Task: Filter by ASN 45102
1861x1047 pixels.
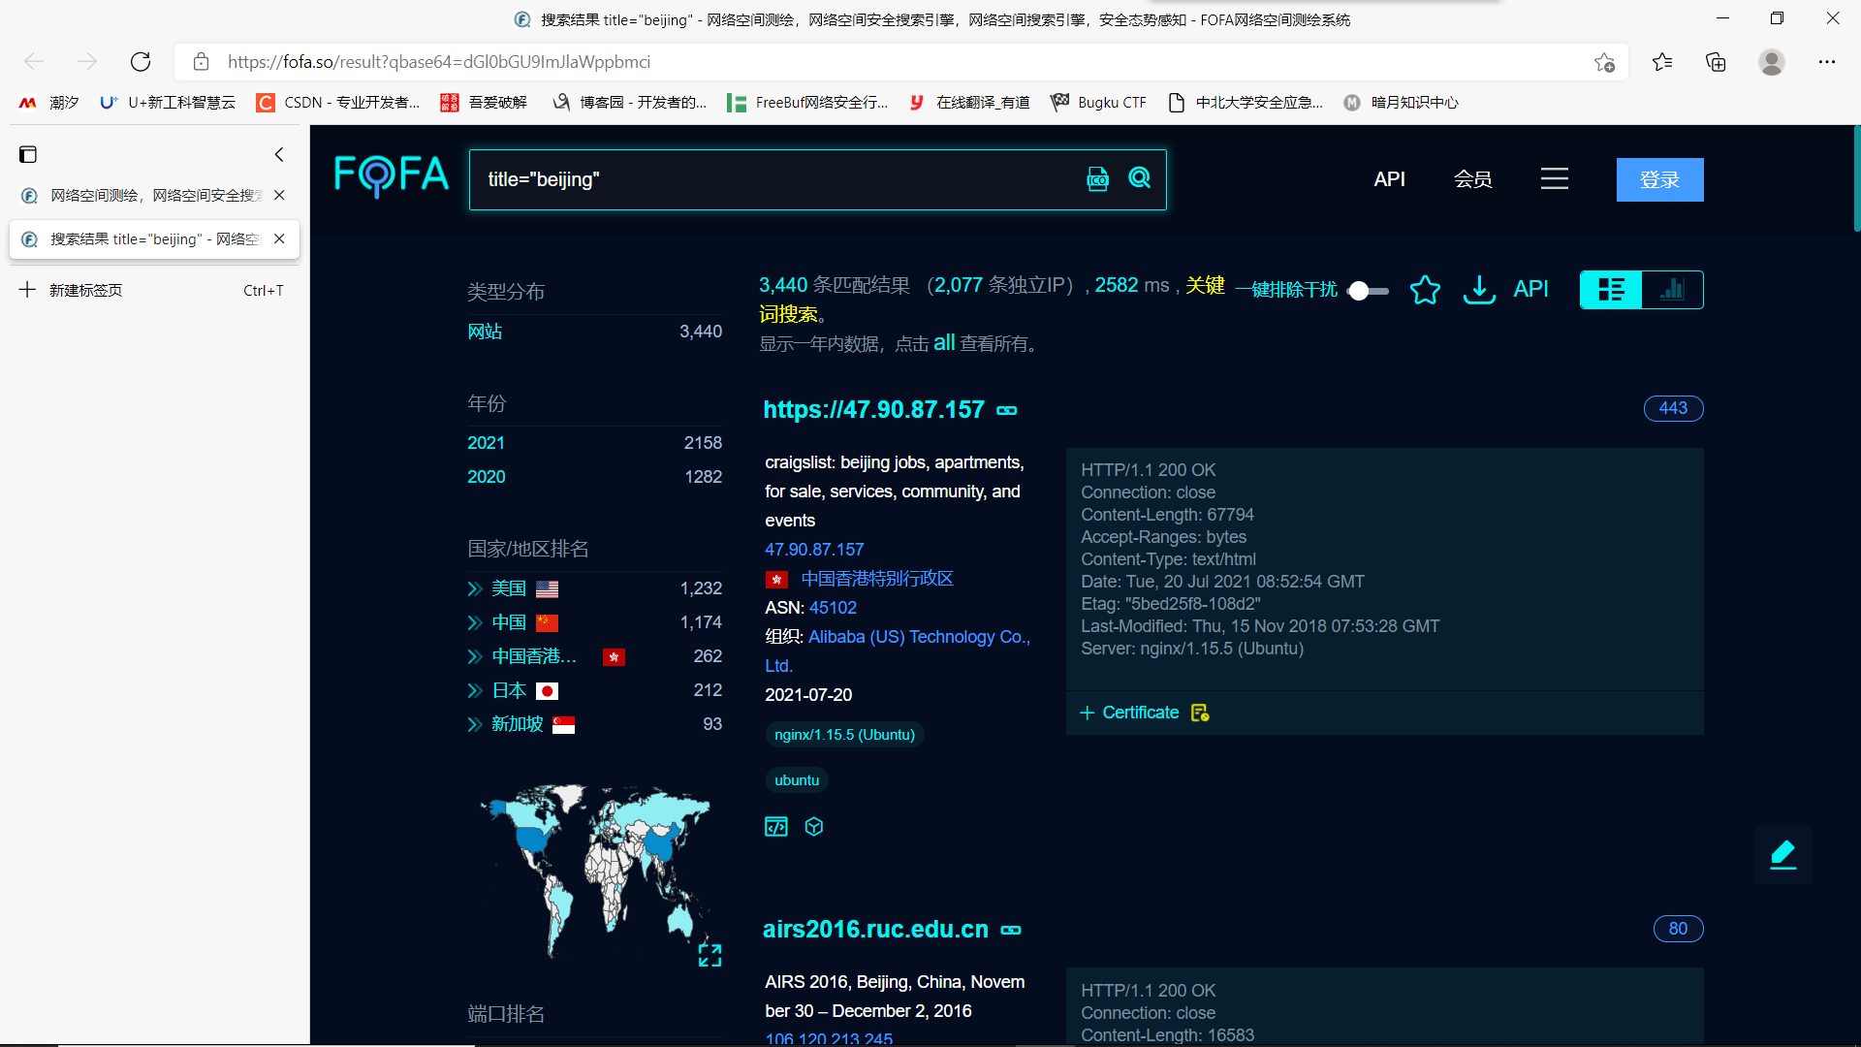Action: (833, 608)
